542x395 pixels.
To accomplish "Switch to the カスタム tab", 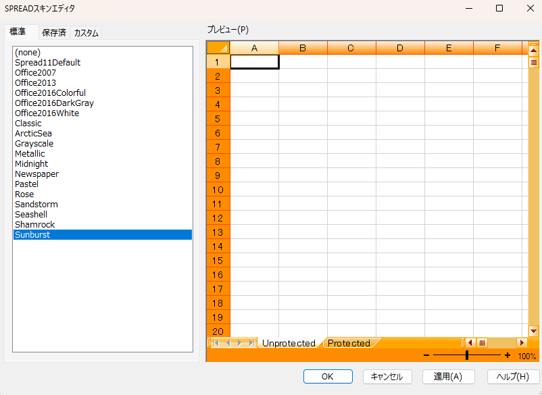I will 86,33.
